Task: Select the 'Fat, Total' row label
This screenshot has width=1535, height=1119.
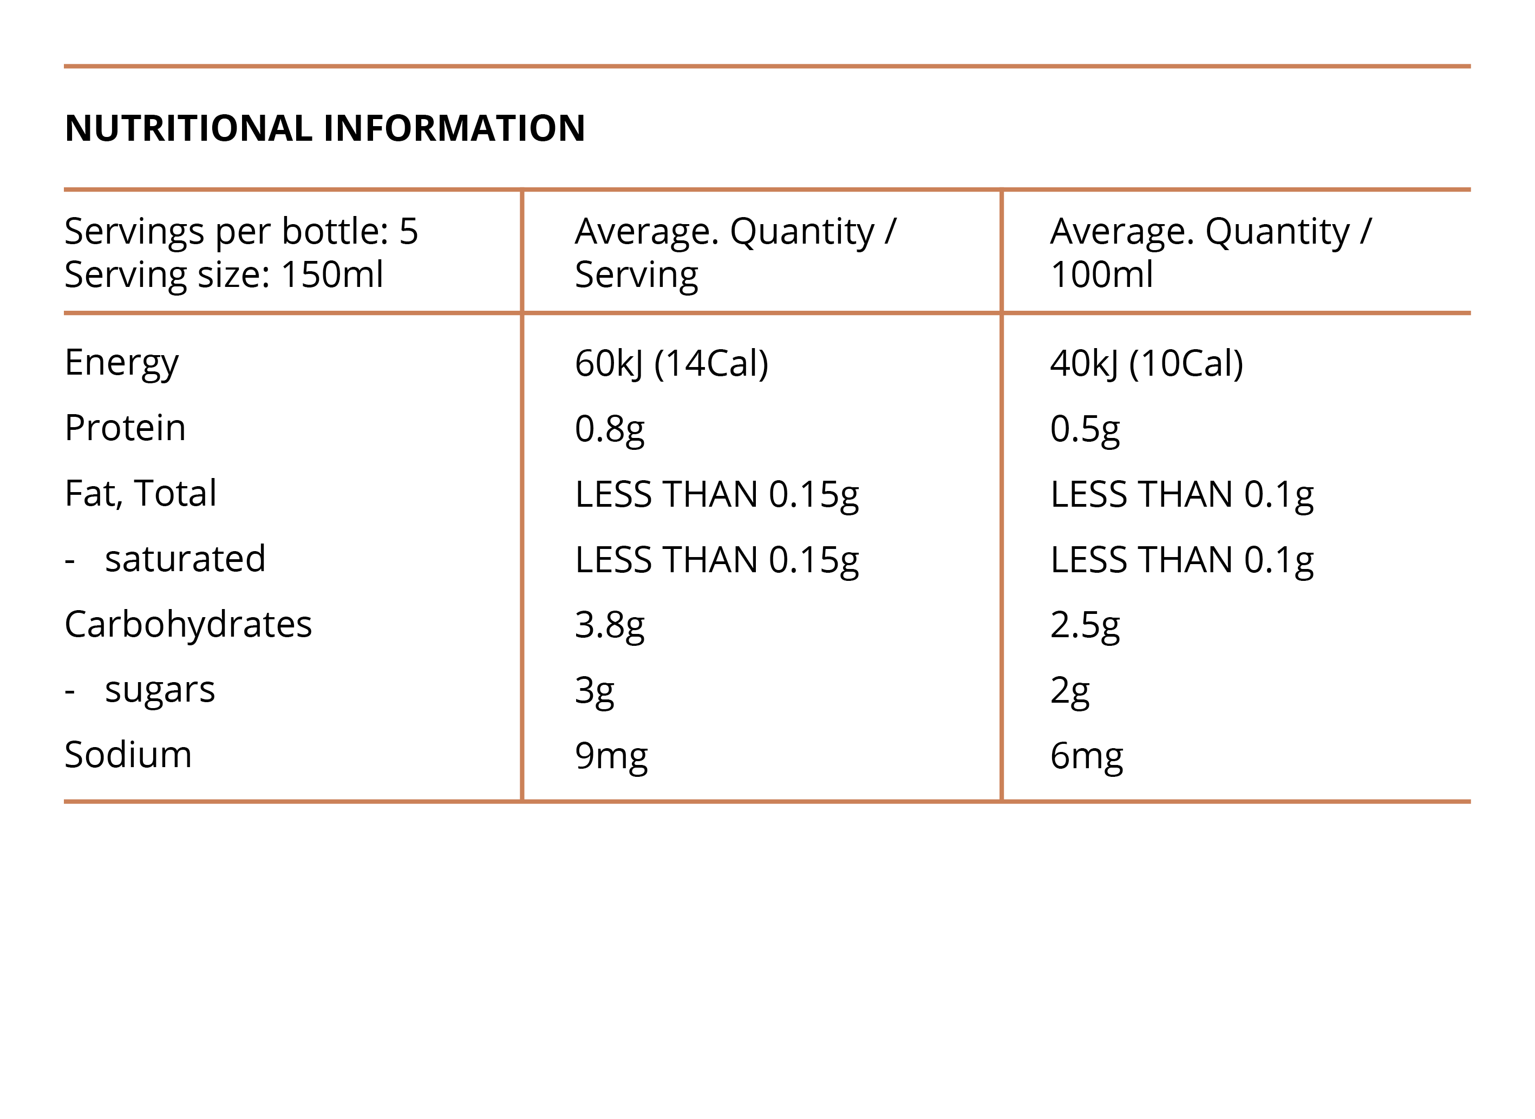Action: click(141, 493)
